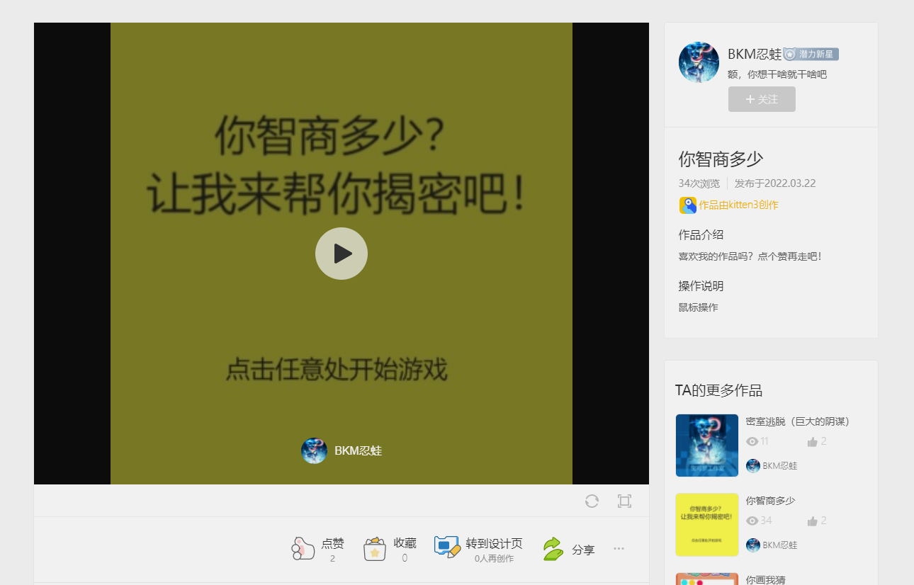Click the TA的更多作品 heading
914x585 pixels.
(x=719, y=390)
